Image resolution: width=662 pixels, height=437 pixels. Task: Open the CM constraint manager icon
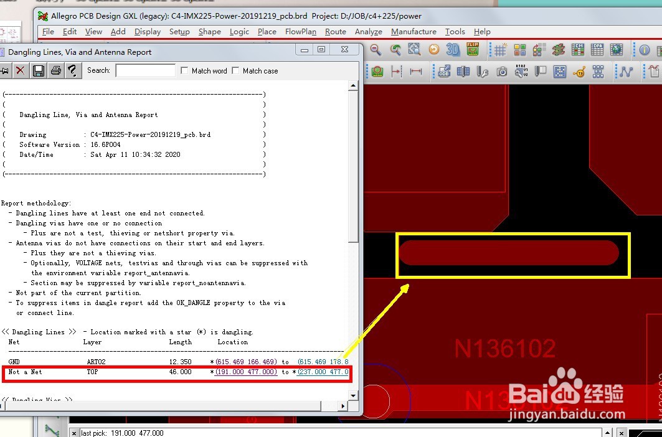[577, 50]
